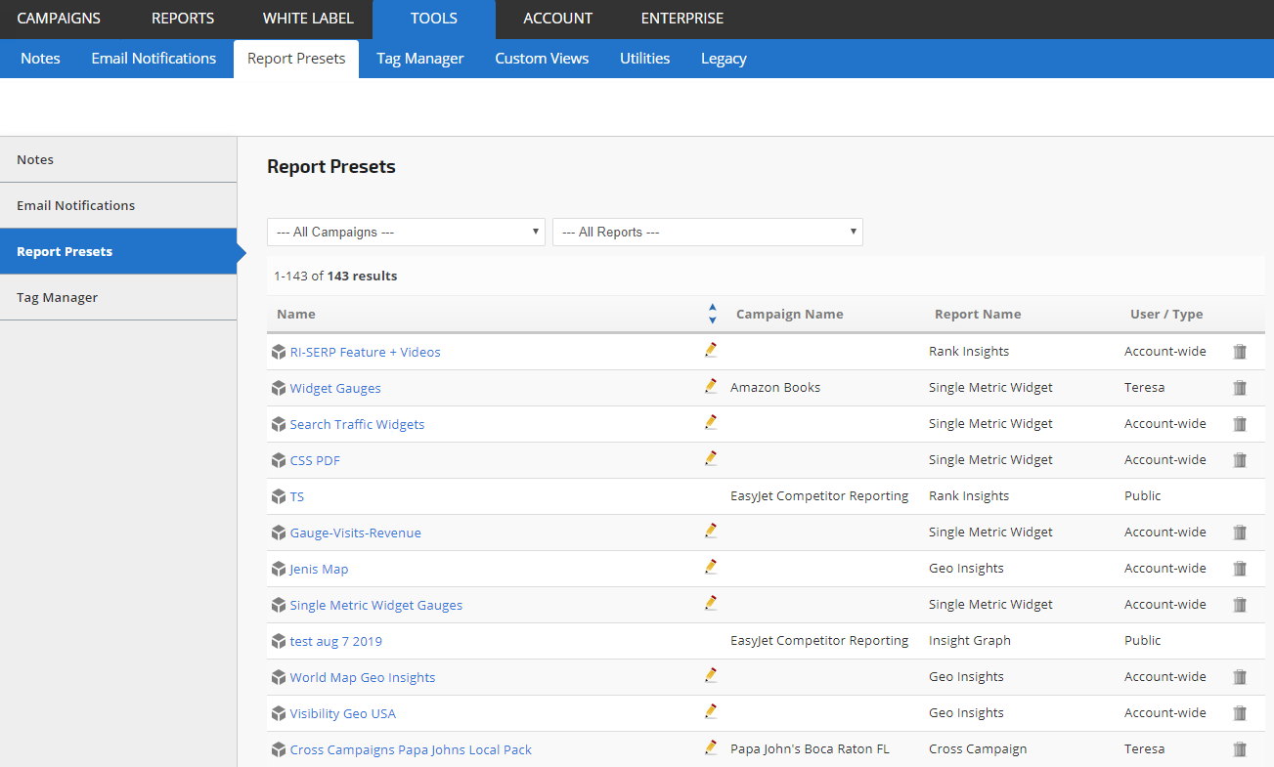Viewport: 1274px width, 767px height.
Task: Sort the table by Name column arrows
Action: point(712,314)
